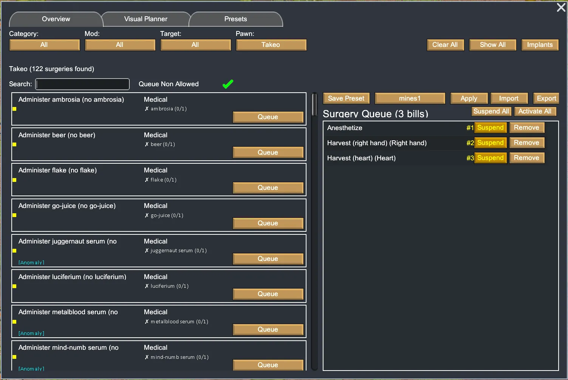Queue the Administer juggernaut serum surgery
The image size is (568, 380).
pos(268,259)
